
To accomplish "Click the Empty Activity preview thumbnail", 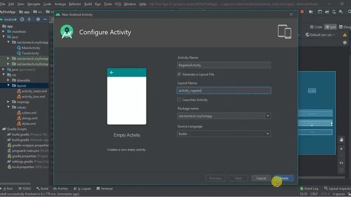I will point(127,96).
